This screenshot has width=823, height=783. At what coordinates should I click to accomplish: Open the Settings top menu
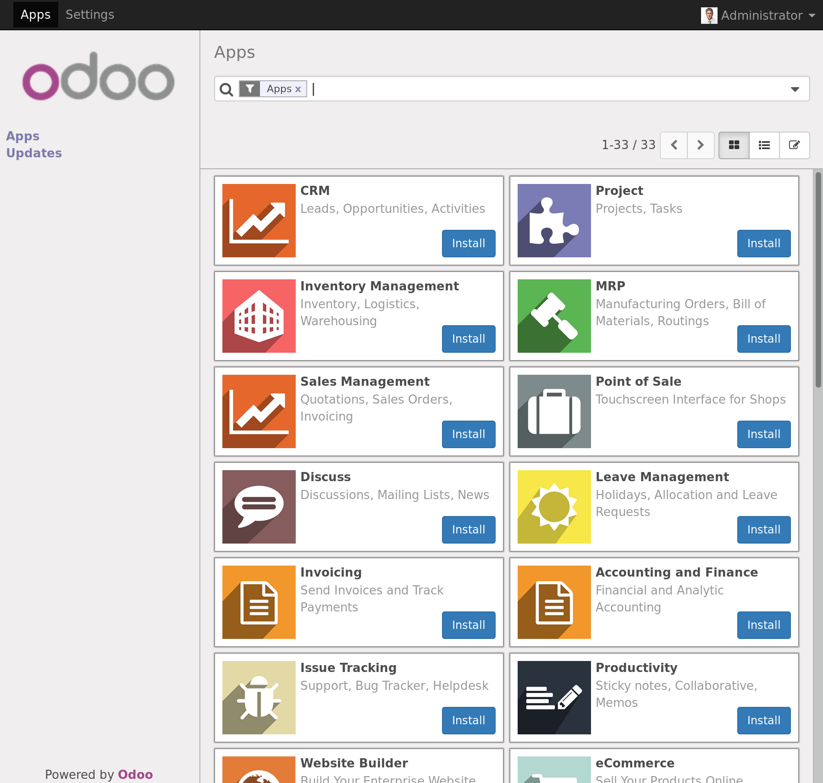[90, 15]
